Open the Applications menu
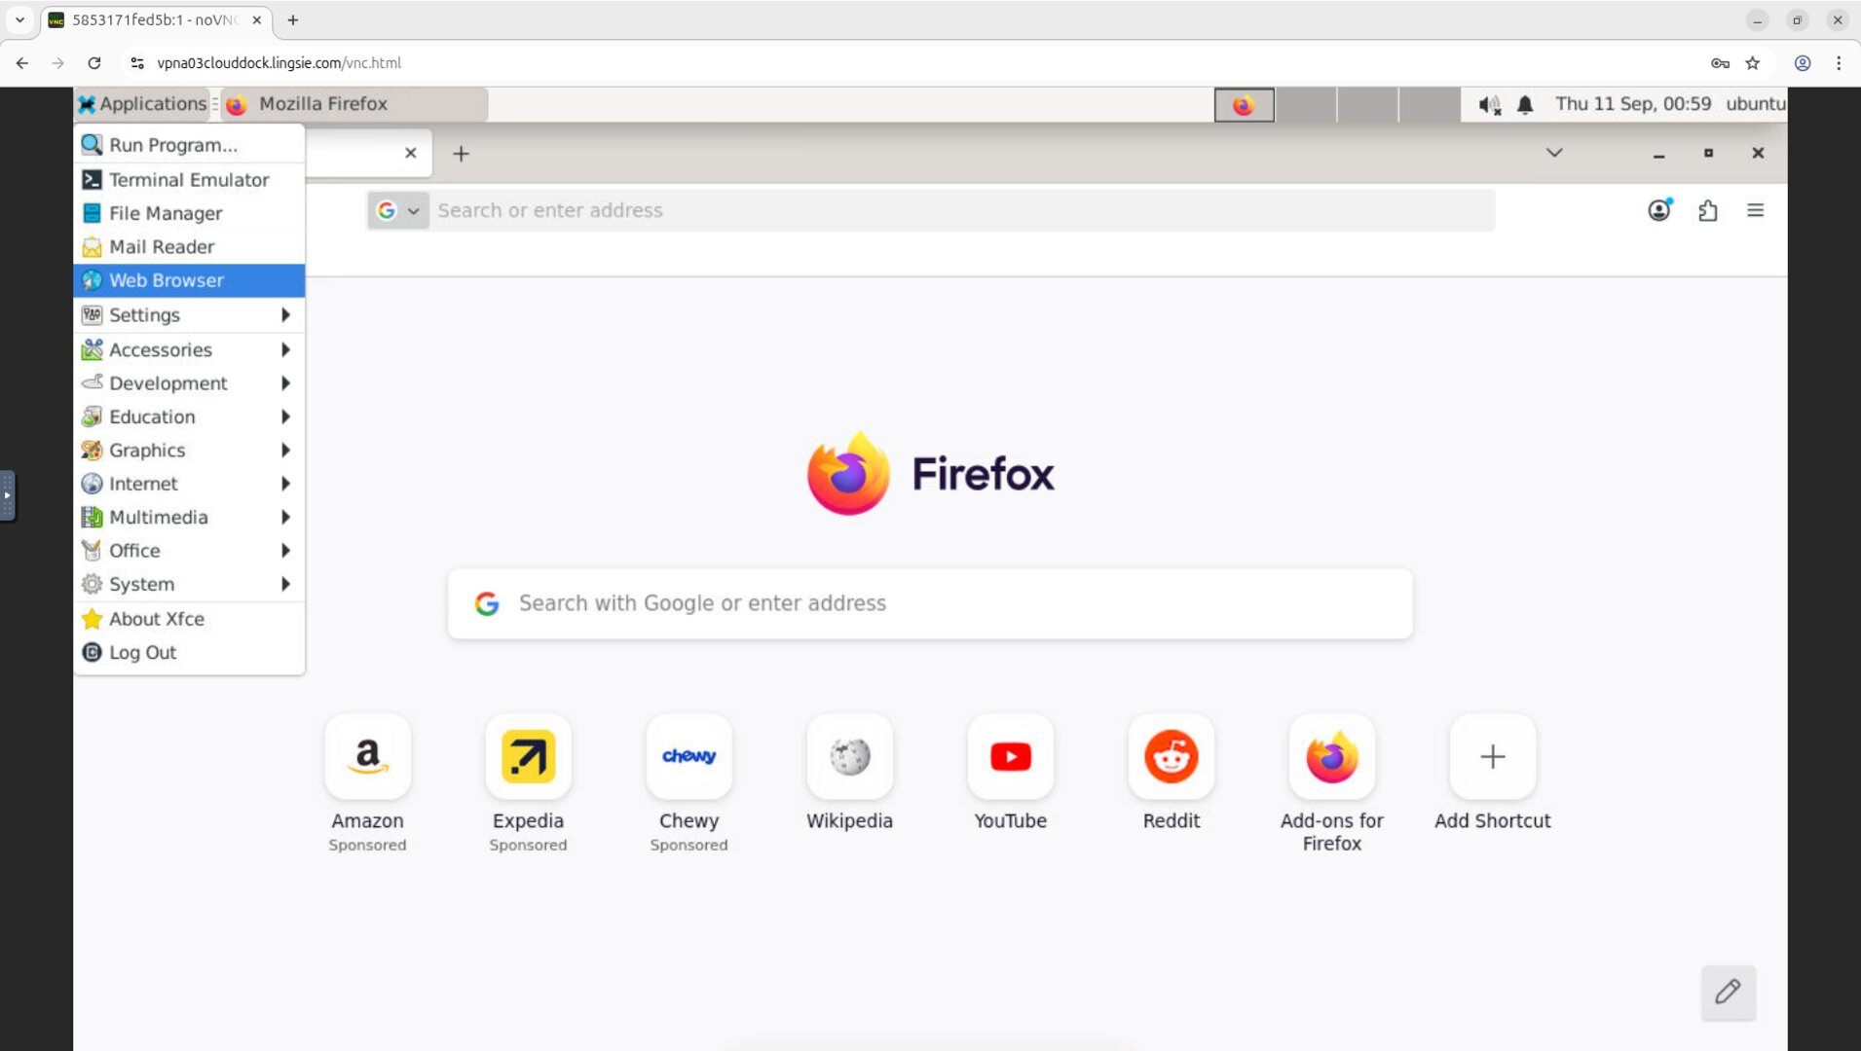The image size is (1861, 1051). click(x=142, y=104)
